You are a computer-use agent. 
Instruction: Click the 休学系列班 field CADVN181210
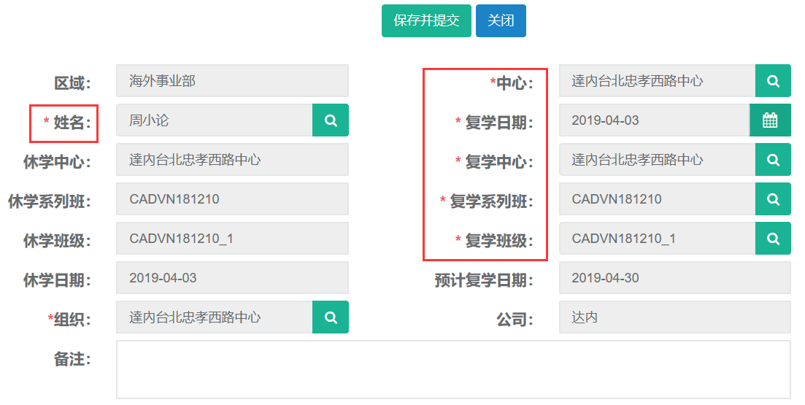pyautogui.click(x=232, y=199)
